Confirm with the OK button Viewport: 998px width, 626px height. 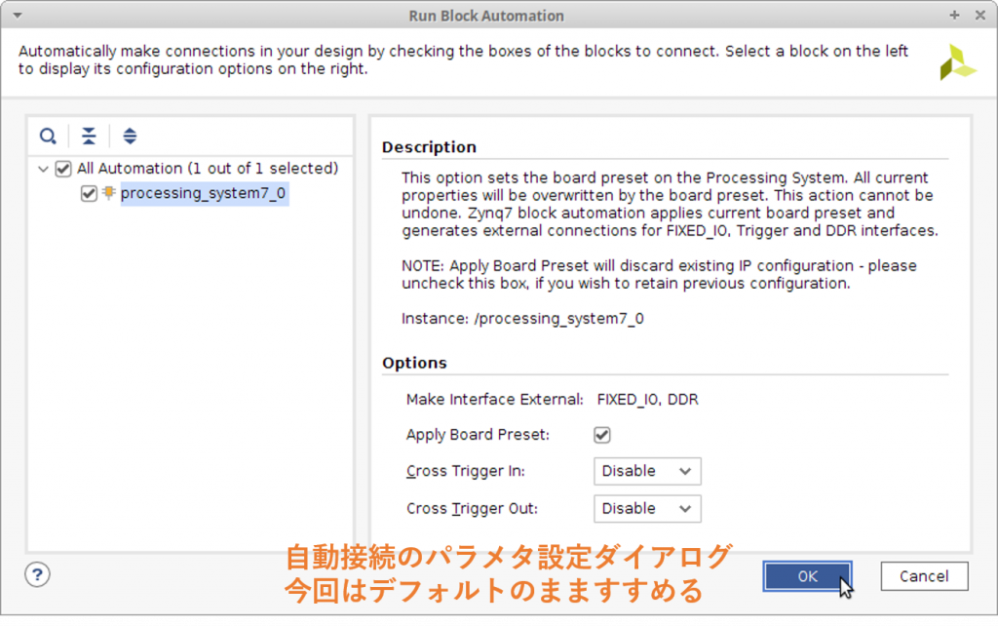click(807, 576)
